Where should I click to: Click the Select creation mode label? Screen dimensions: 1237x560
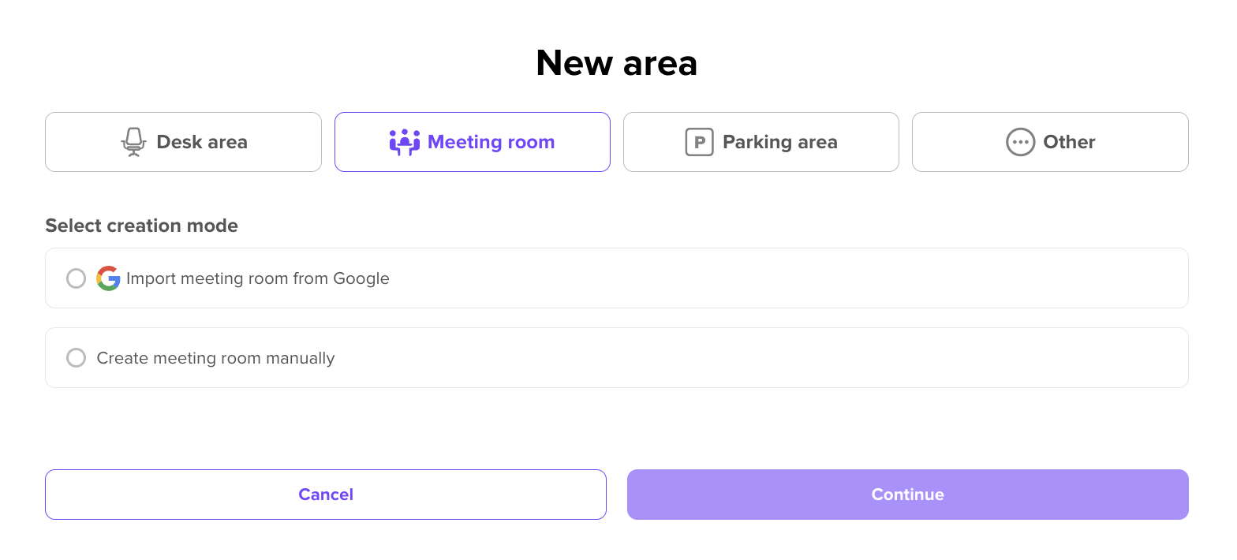pos(142,226)
